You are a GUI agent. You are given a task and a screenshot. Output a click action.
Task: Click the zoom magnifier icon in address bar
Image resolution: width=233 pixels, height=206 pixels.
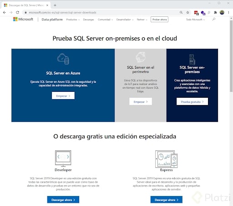tap(181, 12)
